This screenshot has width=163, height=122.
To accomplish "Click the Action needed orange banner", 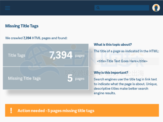I will click(82, 110).
